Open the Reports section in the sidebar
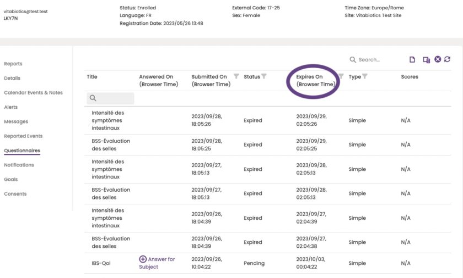 pyautogui.click(x=13, y=64)
